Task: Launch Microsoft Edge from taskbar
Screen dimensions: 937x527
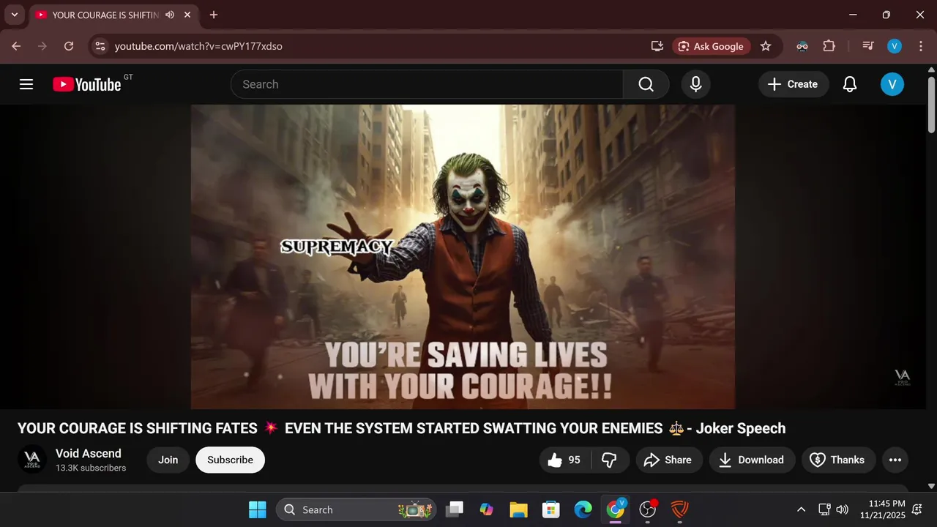Action: 583,509
